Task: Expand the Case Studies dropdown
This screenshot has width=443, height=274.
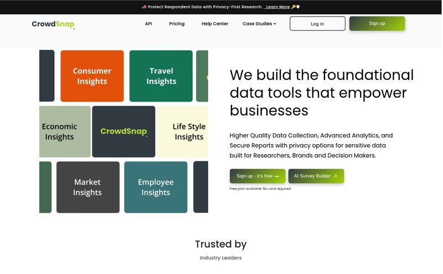Action: pos(259,24)
